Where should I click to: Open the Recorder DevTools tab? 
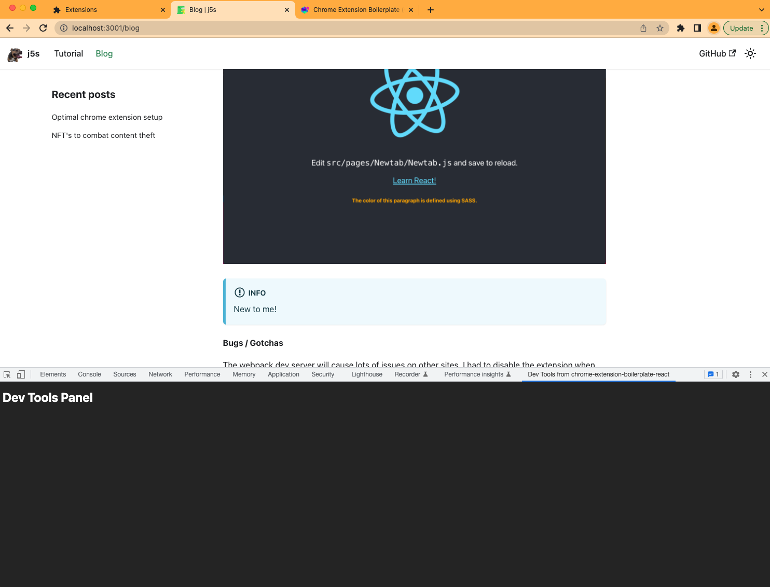411,374
